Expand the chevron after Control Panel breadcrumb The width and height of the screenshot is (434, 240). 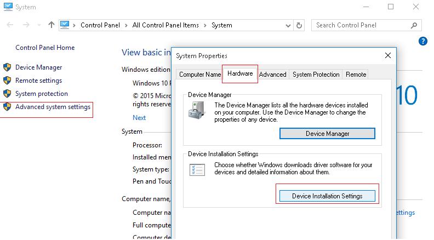point(127,25)
